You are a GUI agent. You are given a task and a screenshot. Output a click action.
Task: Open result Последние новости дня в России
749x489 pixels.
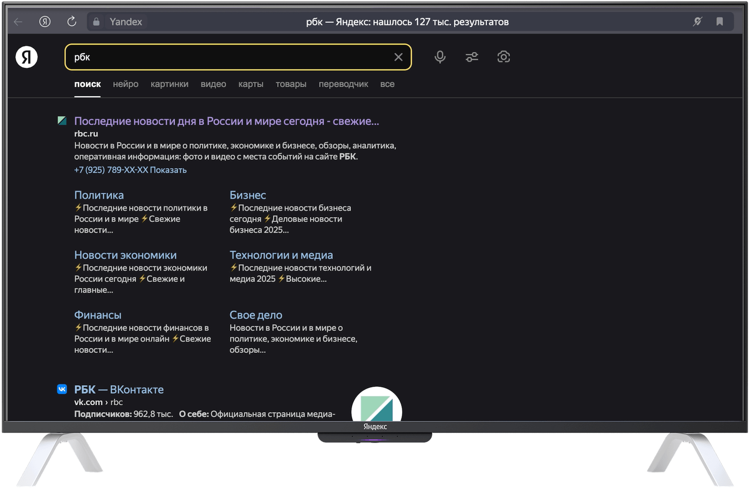(x=227, y=121)
